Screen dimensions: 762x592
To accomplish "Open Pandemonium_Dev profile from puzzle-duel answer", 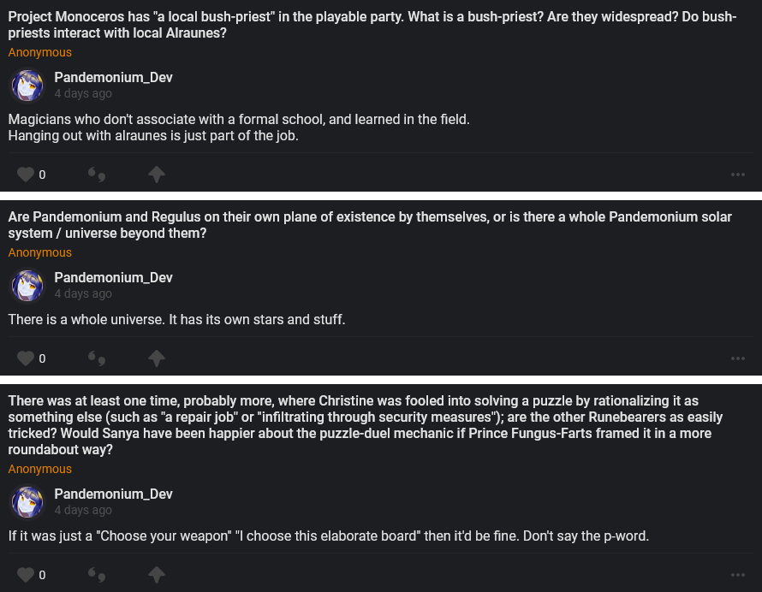I will point(113,494).
